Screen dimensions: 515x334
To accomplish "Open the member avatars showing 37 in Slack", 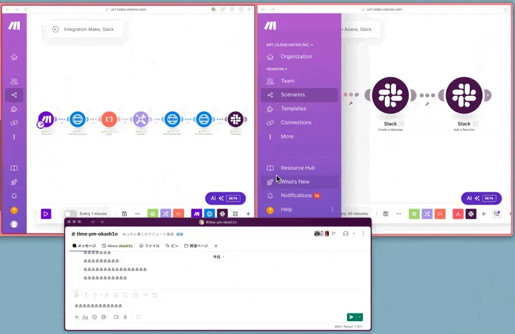I will 325,234.
